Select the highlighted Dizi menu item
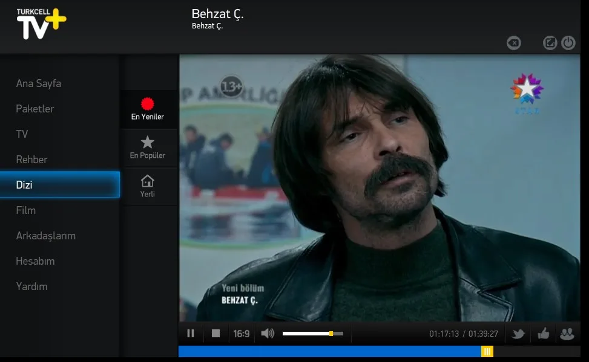The image size is (589, 362). [60, 184]
